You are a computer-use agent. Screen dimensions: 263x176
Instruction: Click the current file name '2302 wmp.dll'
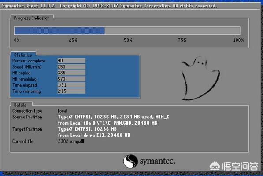click(x=71, y=141)
